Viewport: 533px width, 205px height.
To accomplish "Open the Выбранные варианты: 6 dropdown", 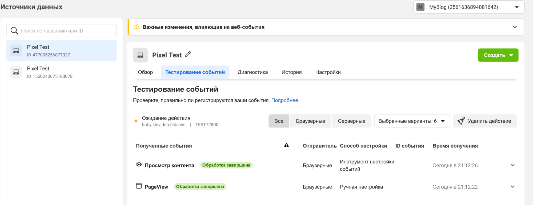I will (x=412, y=121).
